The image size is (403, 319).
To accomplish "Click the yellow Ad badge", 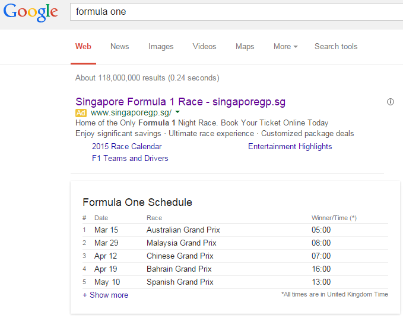I will point(81,112).
